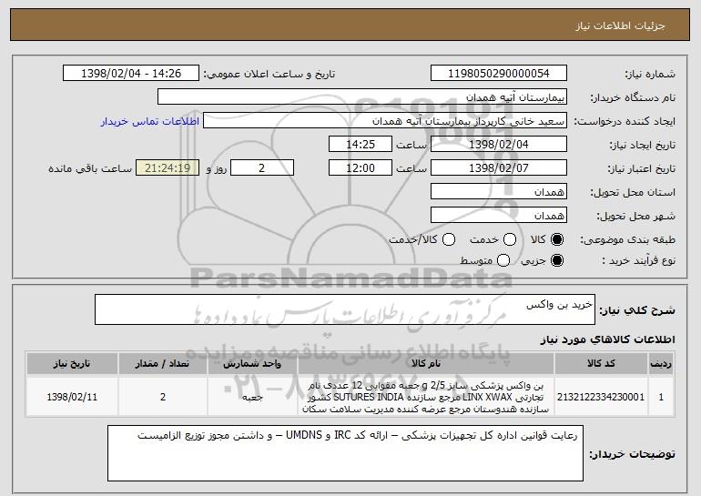Click the buyer name field بیمارستان آتیه همدان
Image resolution: width=701 pixels, height=496 pixels.
pos(362,97)
